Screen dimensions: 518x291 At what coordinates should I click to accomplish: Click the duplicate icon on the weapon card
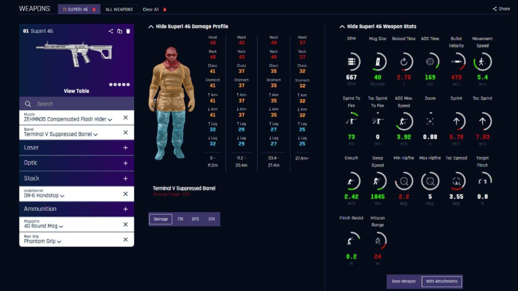tap(120, 31)
